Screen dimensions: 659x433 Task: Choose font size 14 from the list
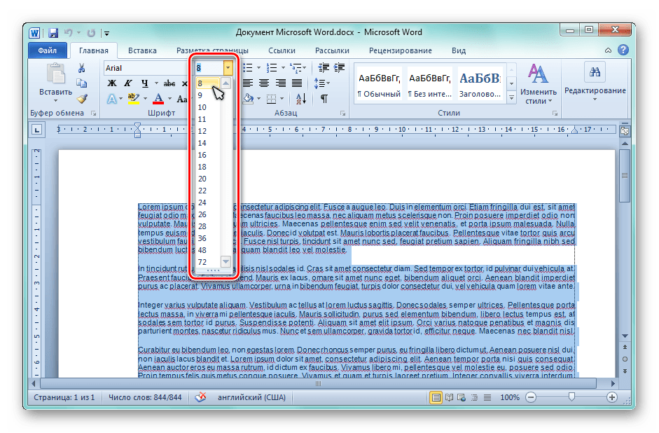pos(202,143)
